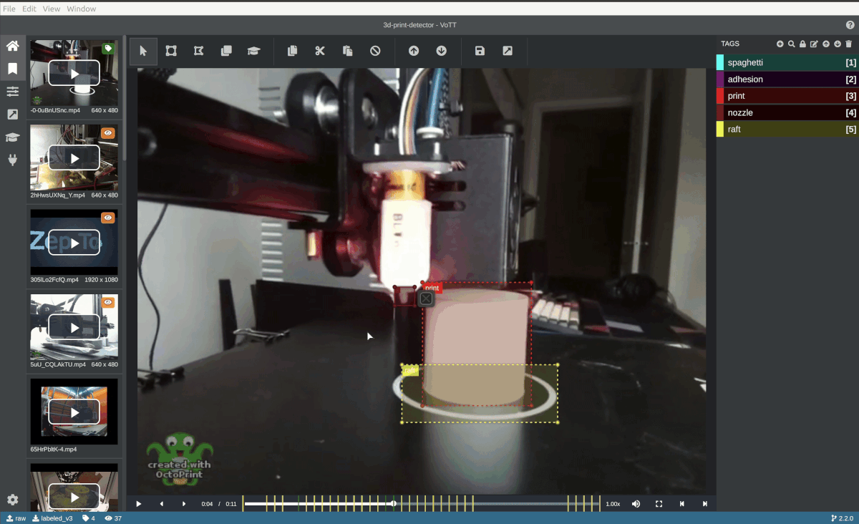Image resolution: width=859 pixels, height=524 pixels.
Task: Go to the previous asset up arrow
Action: pyautogui.click(x=414, y=51)
